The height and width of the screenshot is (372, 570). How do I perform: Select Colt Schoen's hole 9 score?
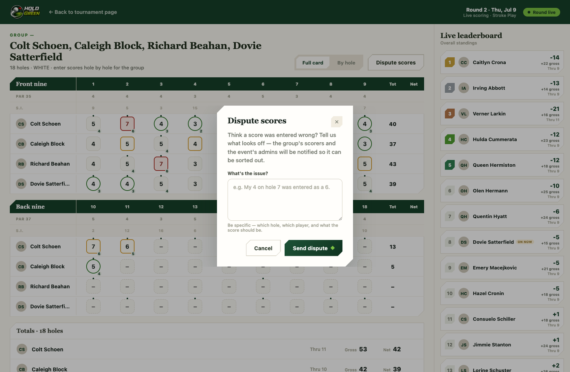click(x=365, y=124)
